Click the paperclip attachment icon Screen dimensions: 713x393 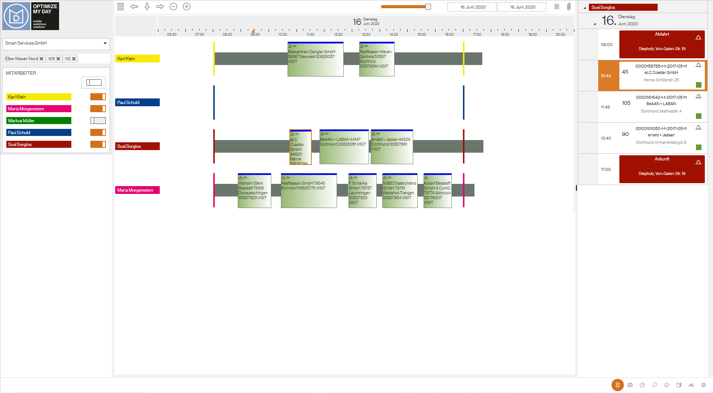pos(569,6)
